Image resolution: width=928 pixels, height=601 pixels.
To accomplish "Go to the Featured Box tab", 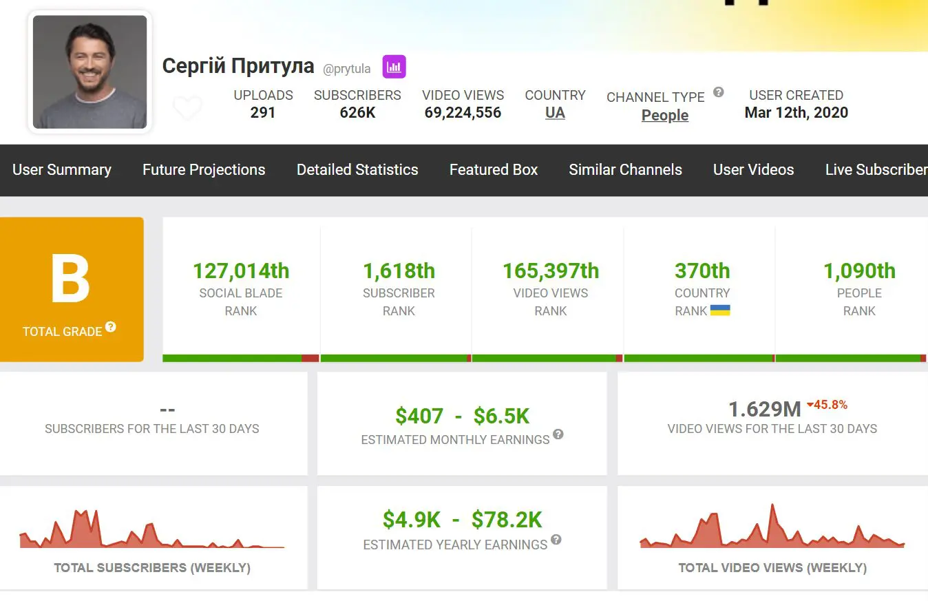I will (x=494, y=170).
